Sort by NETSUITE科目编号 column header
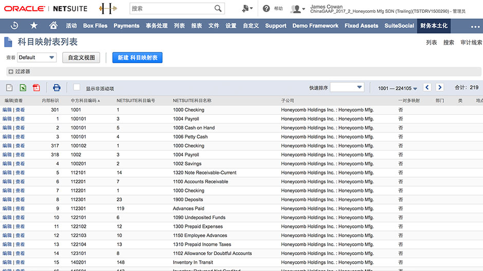Screen dimensions: 483x271 136,101
